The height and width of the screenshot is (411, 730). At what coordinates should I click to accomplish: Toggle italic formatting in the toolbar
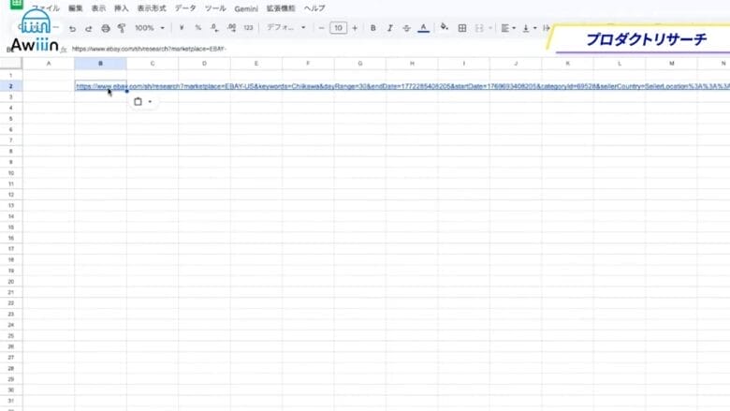pos(389,28)
